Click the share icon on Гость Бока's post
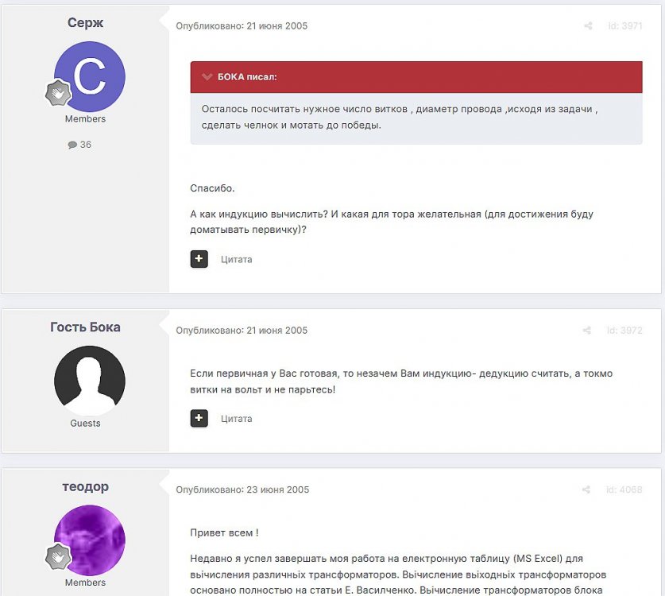Screen dimensions: 665x596 [587, 331]
